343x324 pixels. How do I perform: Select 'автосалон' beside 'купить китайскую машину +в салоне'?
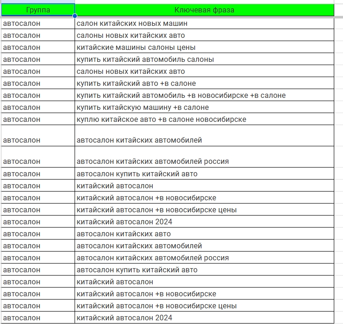point(38,108)
